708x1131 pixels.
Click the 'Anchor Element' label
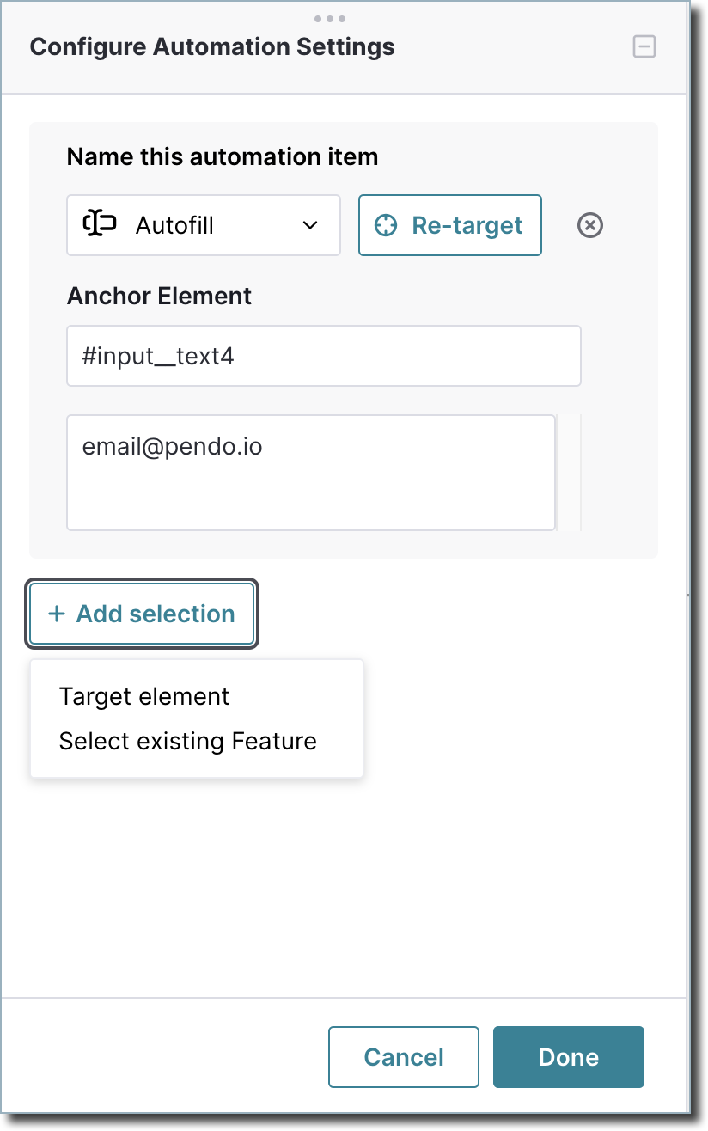click(x=160, y=297)
